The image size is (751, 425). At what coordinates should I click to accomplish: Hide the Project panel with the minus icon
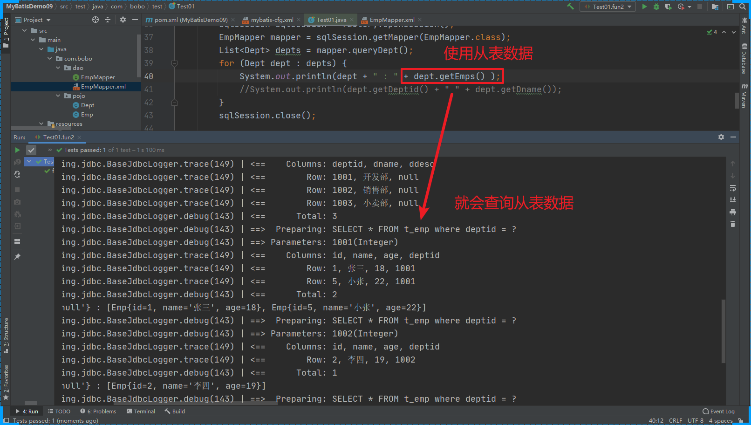point(135,20)
